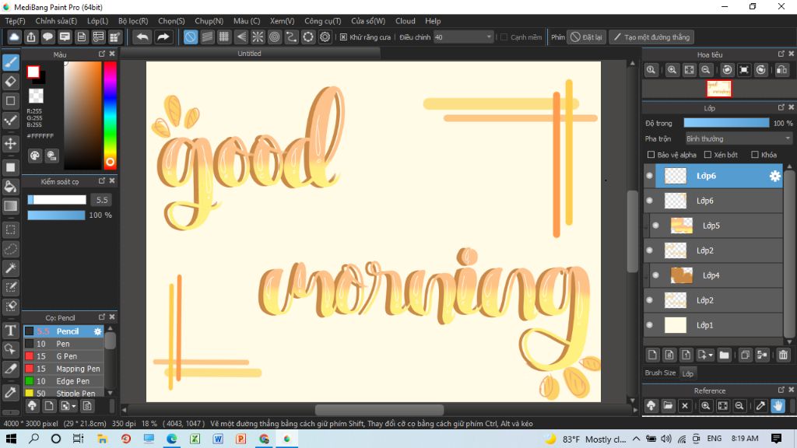Switch to the Brush Size tab

(x=660, y=373)
